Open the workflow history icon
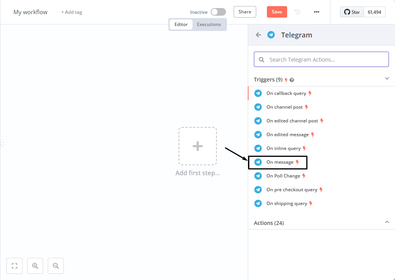395x280 pixels. click(297, 12)
